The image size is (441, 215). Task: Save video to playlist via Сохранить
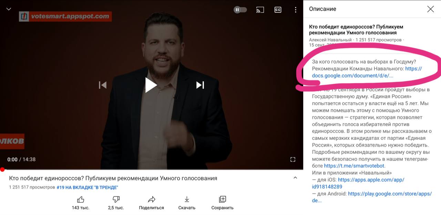coord(223,203)
